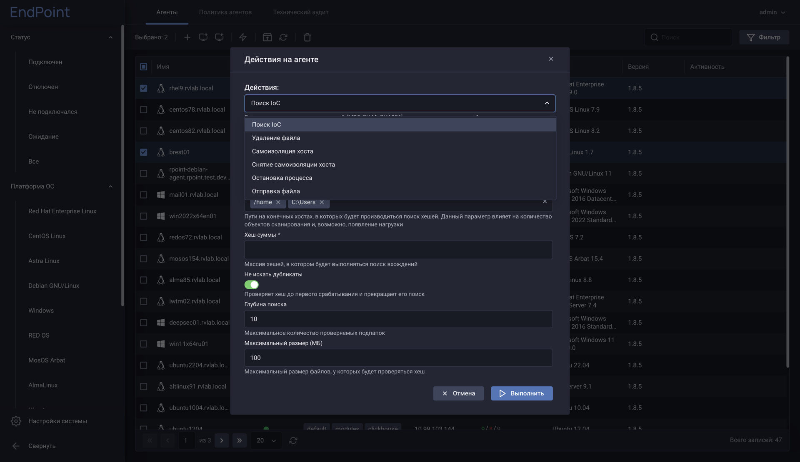Remove the /home path tag
The image size is (800, 462).
click(x=278, y=202)
